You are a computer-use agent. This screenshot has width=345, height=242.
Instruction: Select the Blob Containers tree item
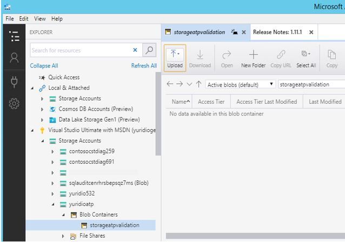click(x=98, y=214)
